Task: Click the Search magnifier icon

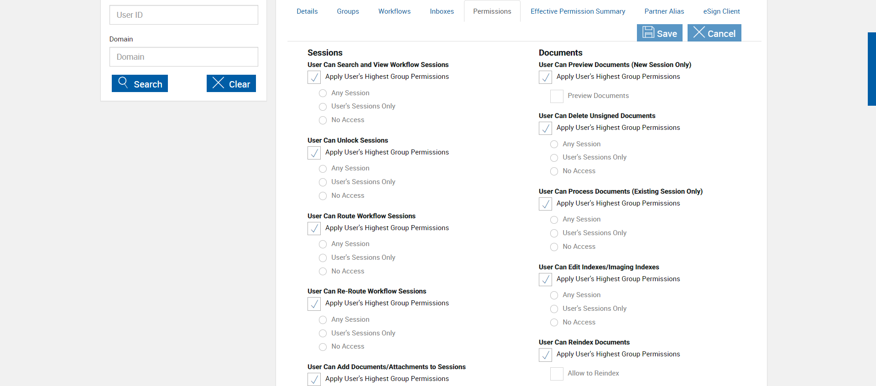Action: tap(123, 82)
